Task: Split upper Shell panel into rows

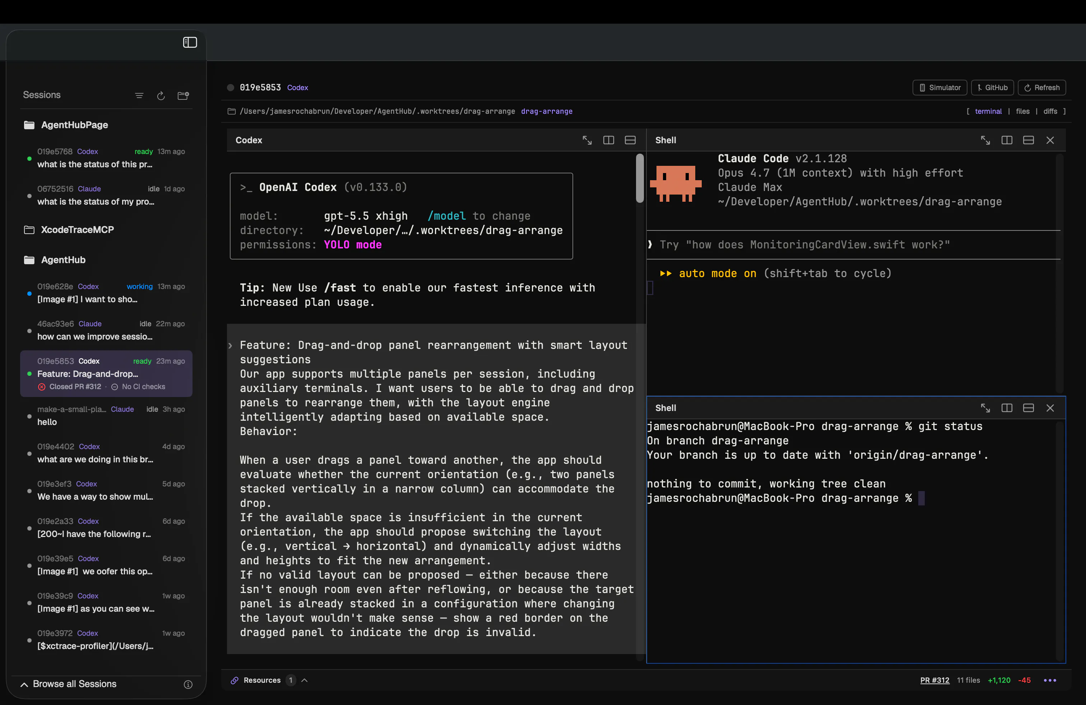Action: 1029,140
